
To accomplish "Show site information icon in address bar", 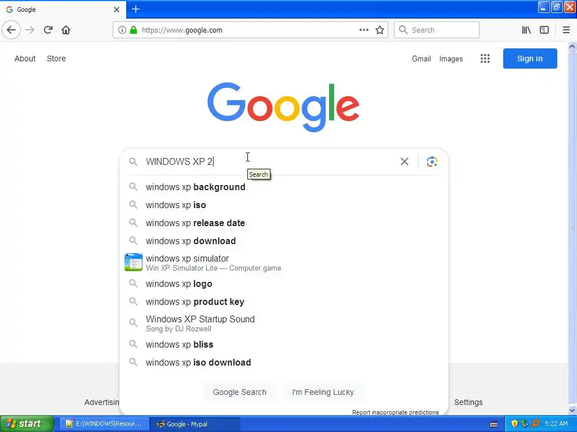I will tap(122, 30).
